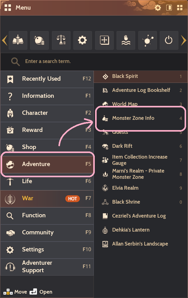188x298 pixels.
Task: Select Monster Zone Info entry
Action: (140, 118)
